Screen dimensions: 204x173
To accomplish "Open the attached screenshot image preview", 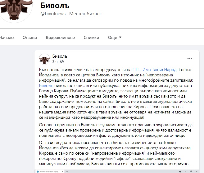I will 117,171.
